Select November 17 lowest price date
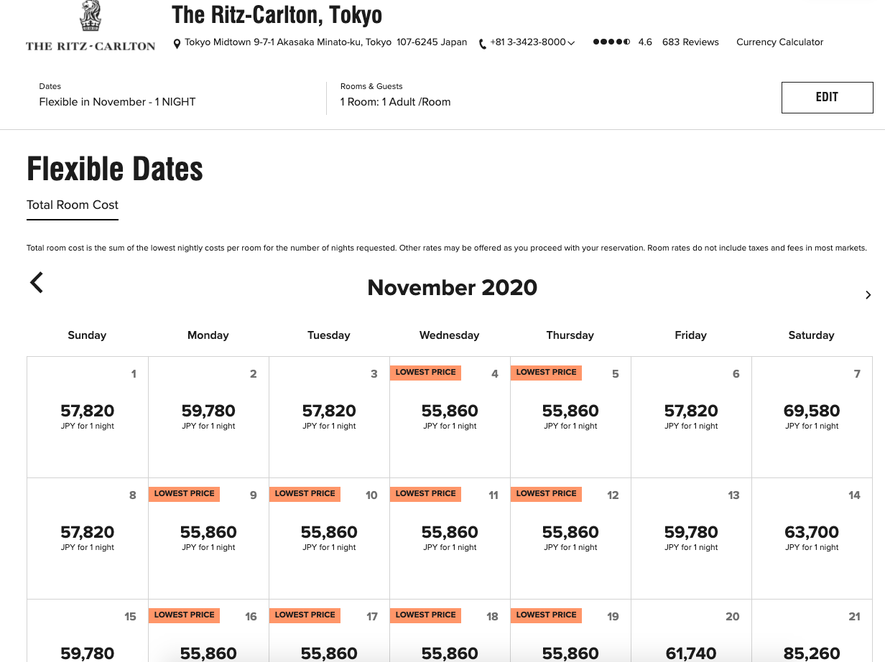This screenshot has height=662, width=885. (329, 631)
